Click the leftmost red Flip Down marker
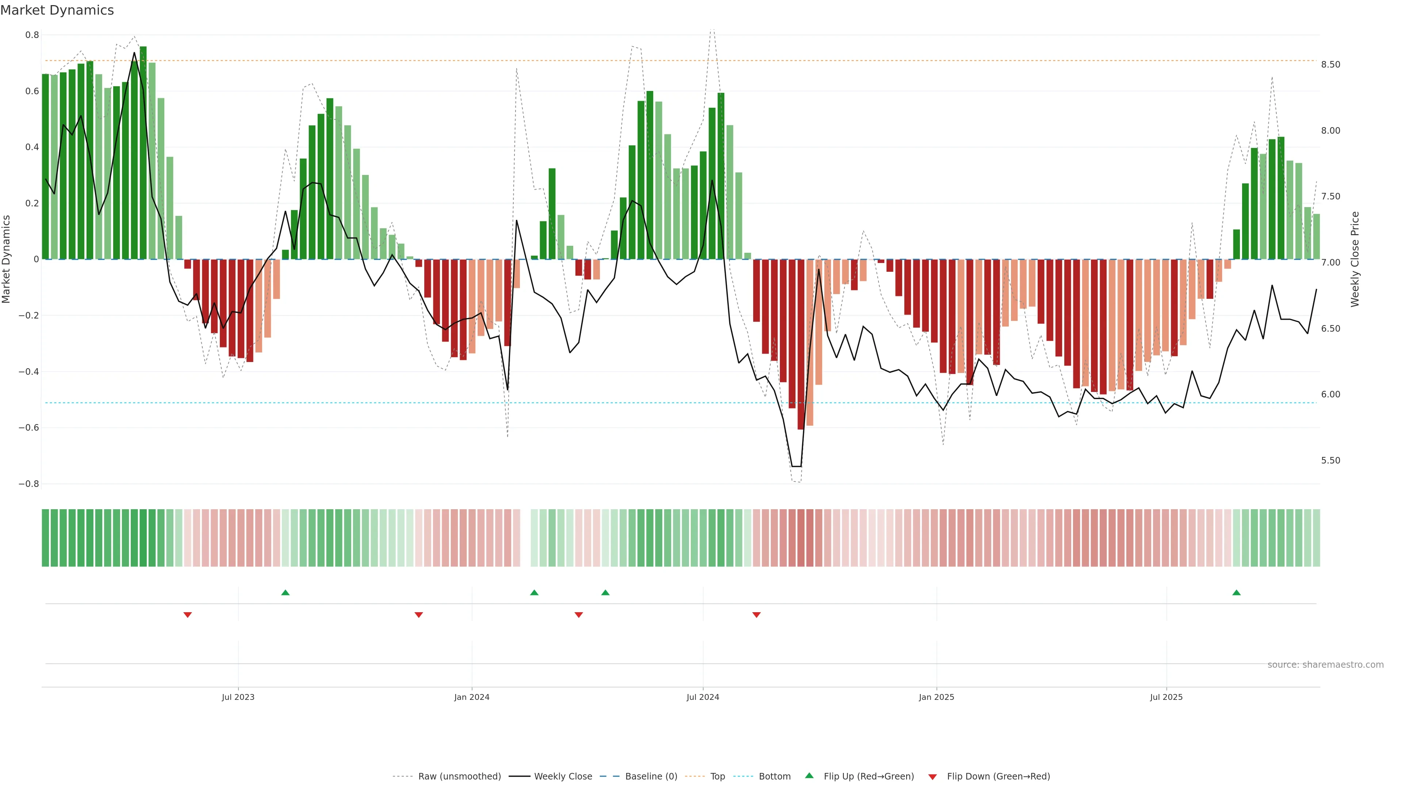The image size is (1402, 789). tap(188, 615)
